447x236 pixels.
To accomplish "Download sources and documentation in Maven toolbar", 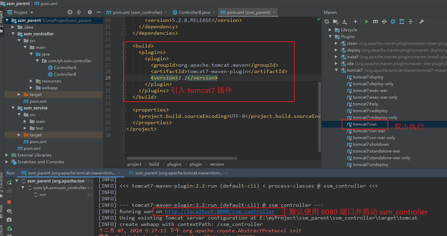I will coord(344,22).
